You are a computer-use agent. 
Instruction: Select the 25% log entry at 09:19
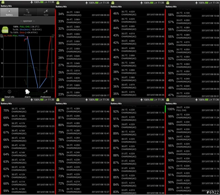[x=82, y=80]
